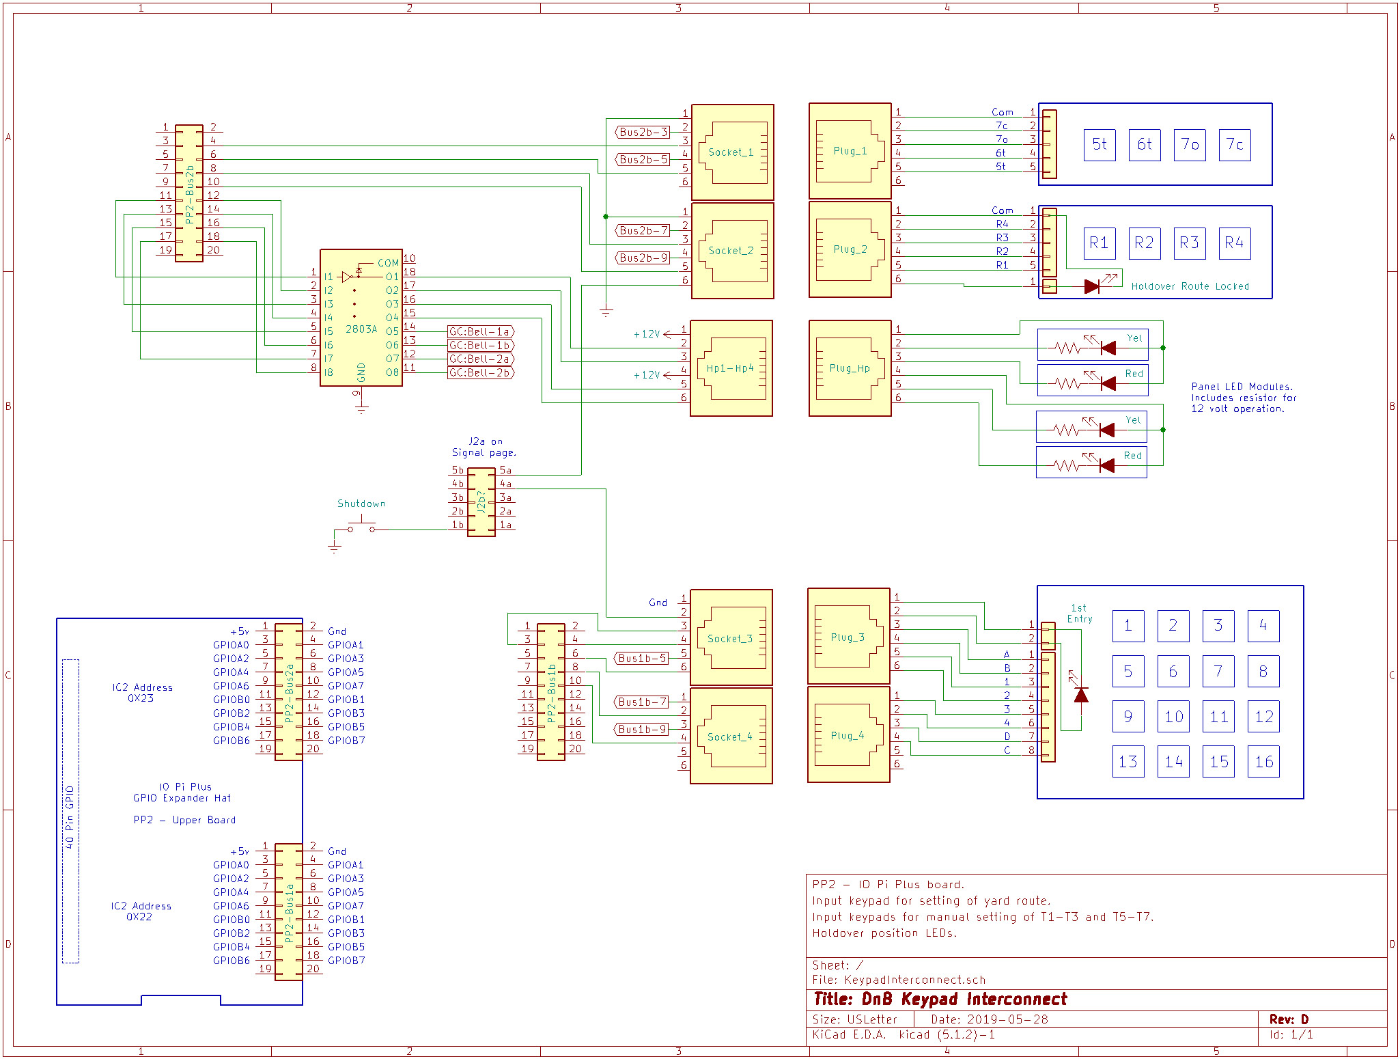Click the Plug_2 connector symbol

[x=850, y=249]
